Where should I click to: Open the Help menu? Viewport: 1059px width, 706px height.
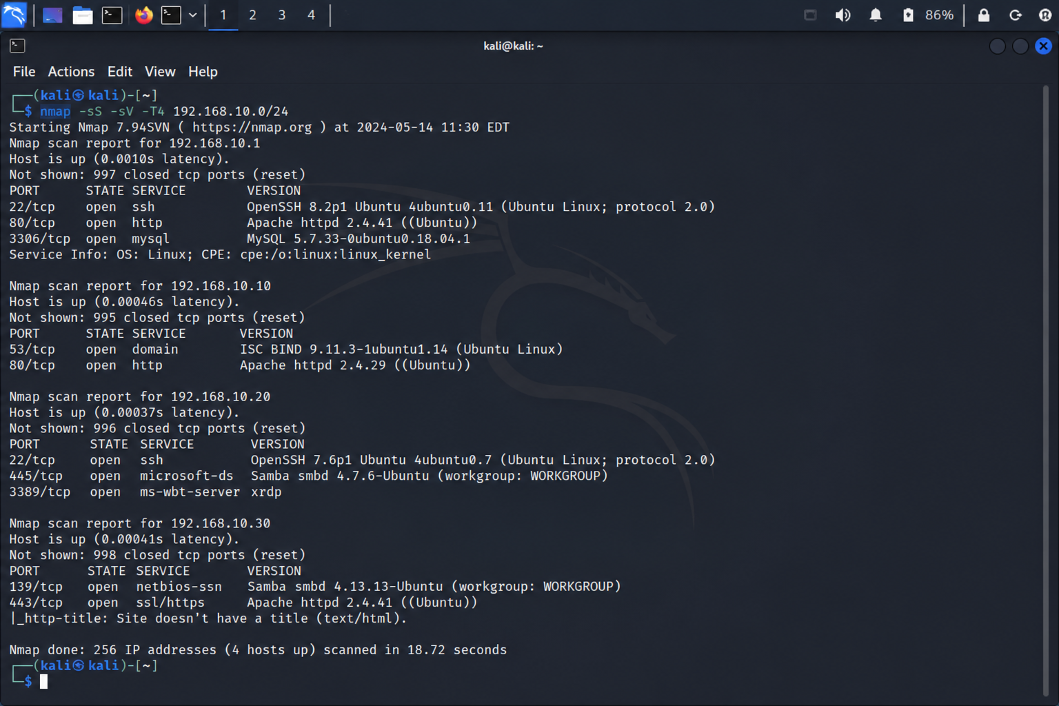203,72
